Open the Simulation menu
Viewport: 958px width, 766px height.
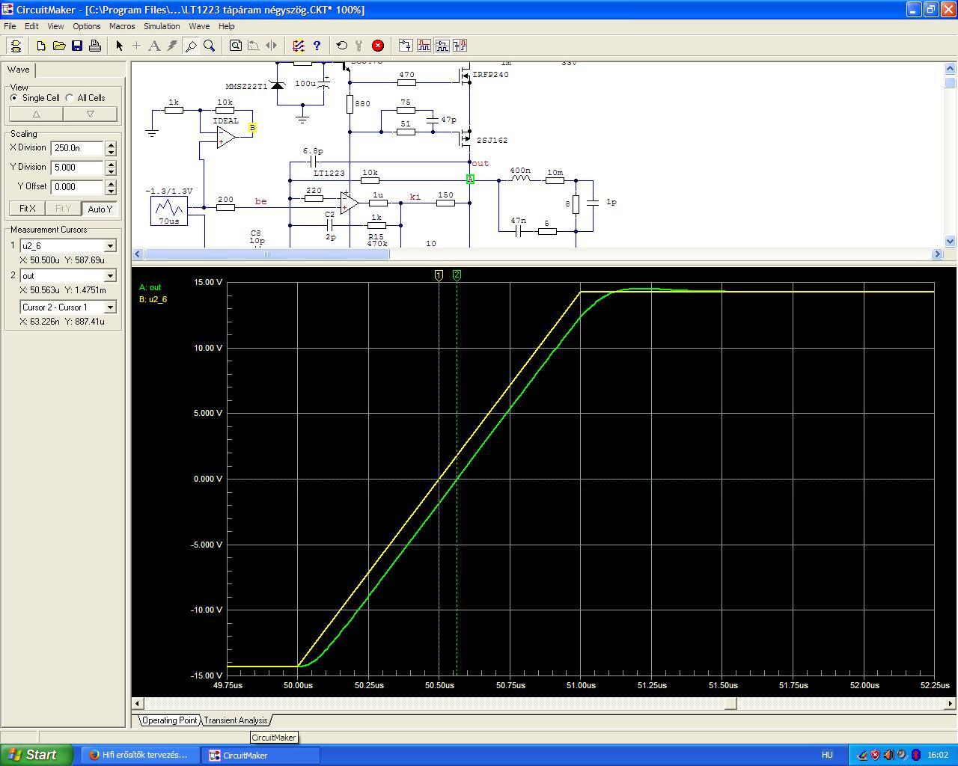tap(162, 26)
